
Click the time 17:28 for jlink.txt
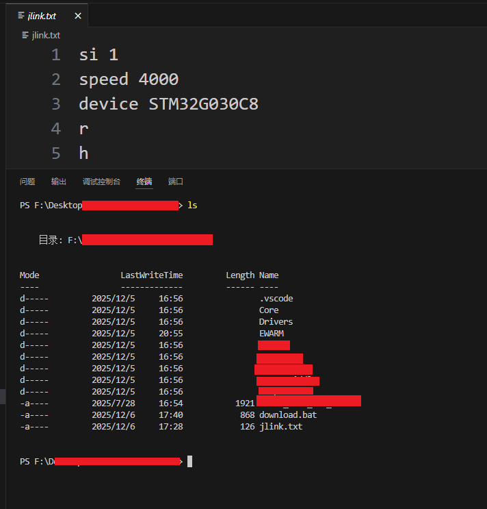171,427
